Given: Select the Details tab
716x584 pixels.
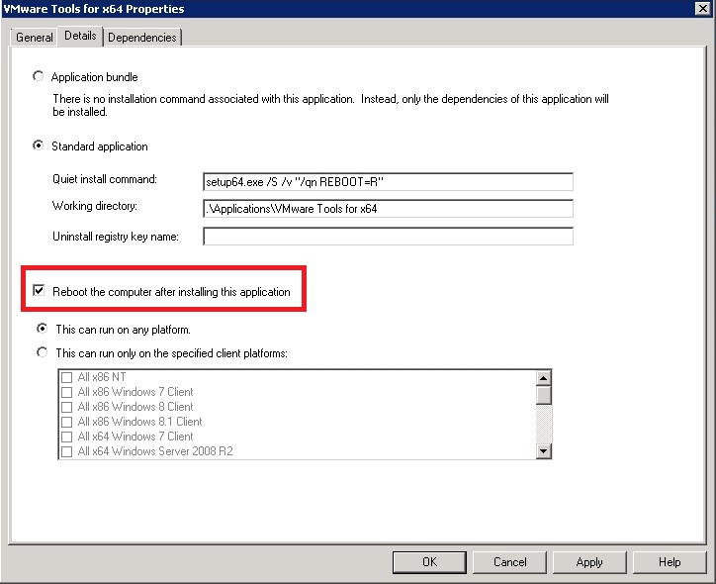Looking at the screenshot, I should [80, 36].
